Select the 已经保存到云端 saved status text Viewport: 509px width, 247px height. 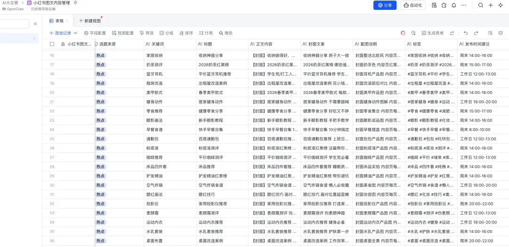tap(44, 9)
